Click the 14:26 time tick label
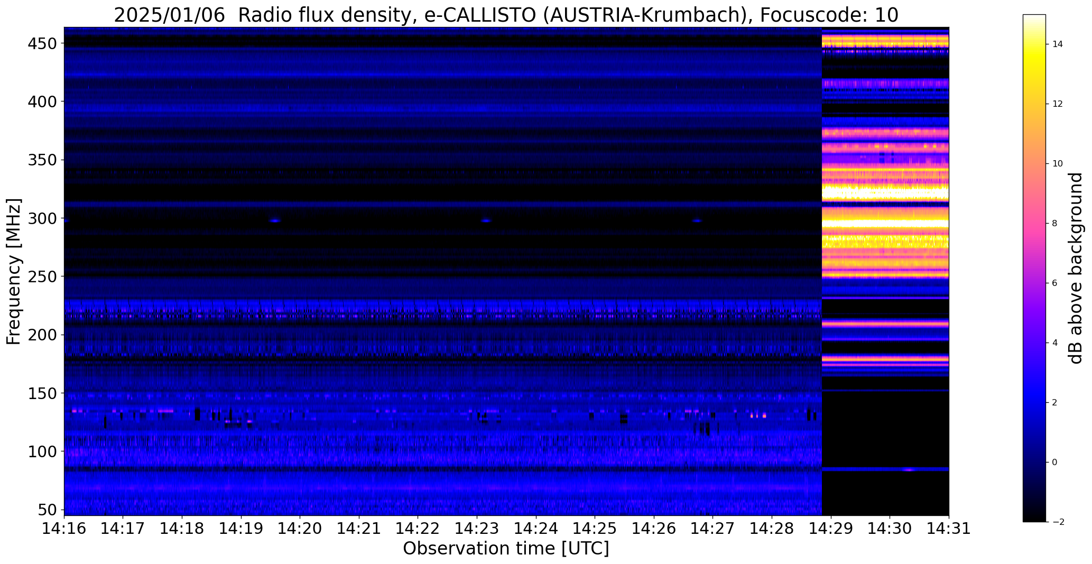1092x564 pixels. (654, 529)
